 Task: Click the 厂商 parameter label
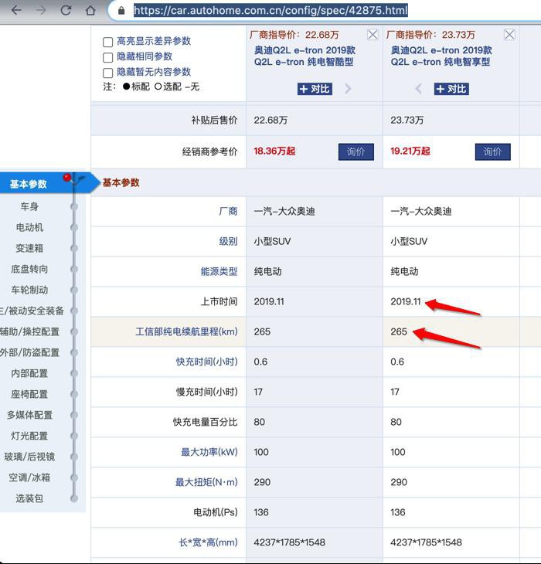tap(229, 211)
